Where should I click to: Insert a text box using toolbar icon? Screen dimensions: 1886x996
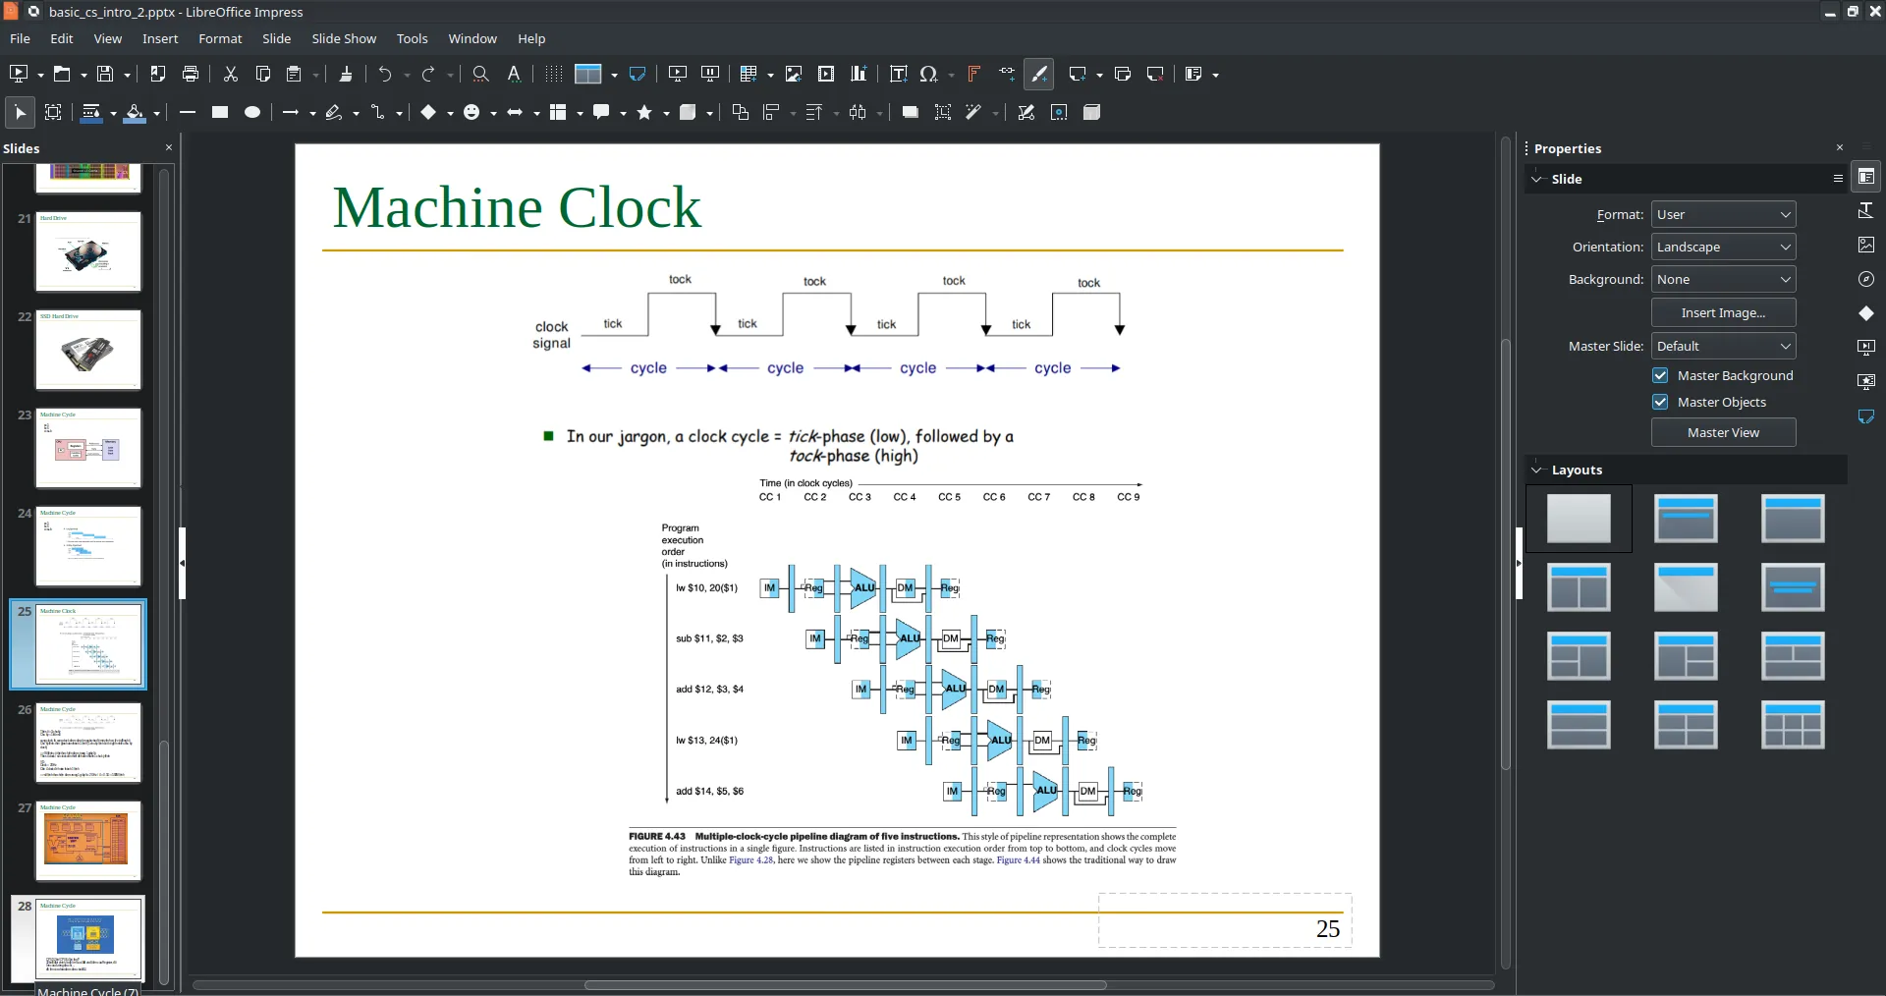898,74
